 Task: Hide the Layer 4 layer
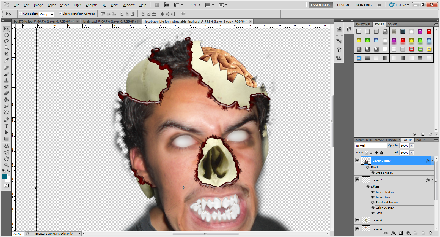pyautogui.click(x=357, y=228)
